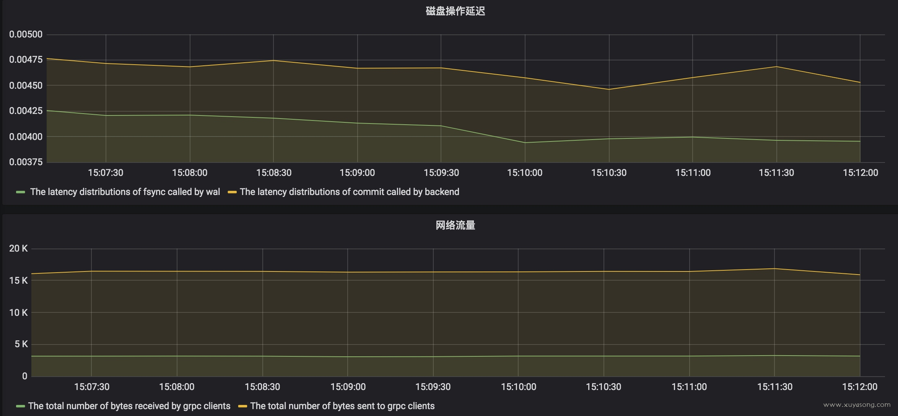Click the 15 K y-axis label in network chart
The image size is (898, 416).
pos(18,281)
